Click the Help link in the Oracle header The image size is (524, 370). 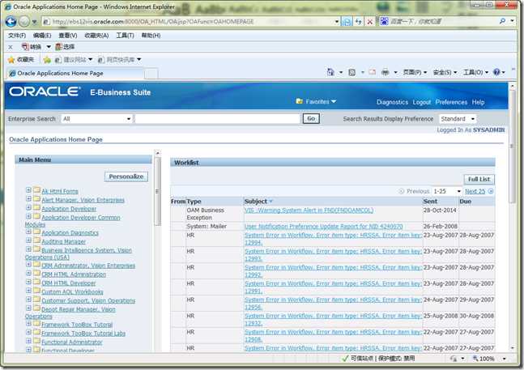[x=478, y=102]
